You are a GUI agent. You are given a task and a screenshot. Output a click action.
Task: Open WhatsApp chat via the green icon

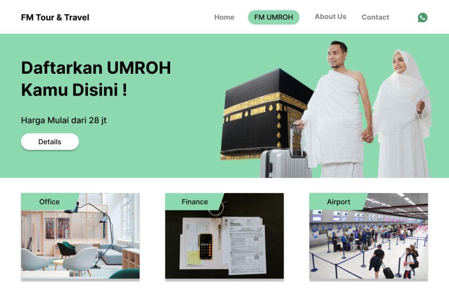(x=422, y=18)
